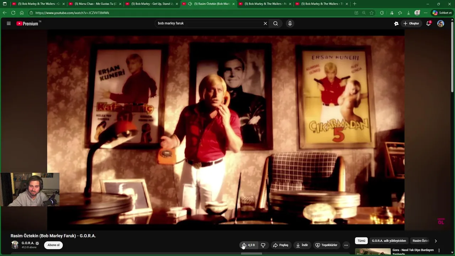
Task: Click icon left of Oluştur button
Action: [396, 23]
